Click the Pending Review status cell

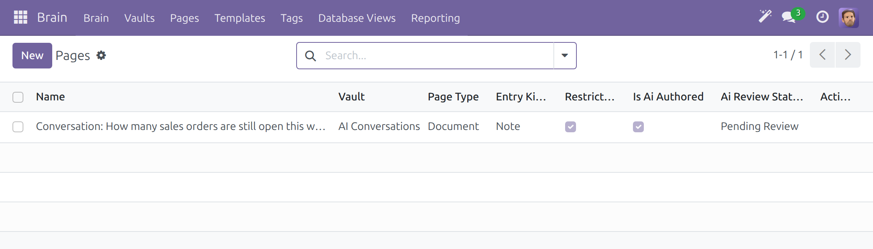coord(760,126)
